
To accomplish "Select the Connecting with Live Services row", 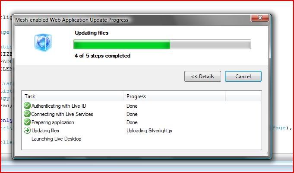I will 142,114.
